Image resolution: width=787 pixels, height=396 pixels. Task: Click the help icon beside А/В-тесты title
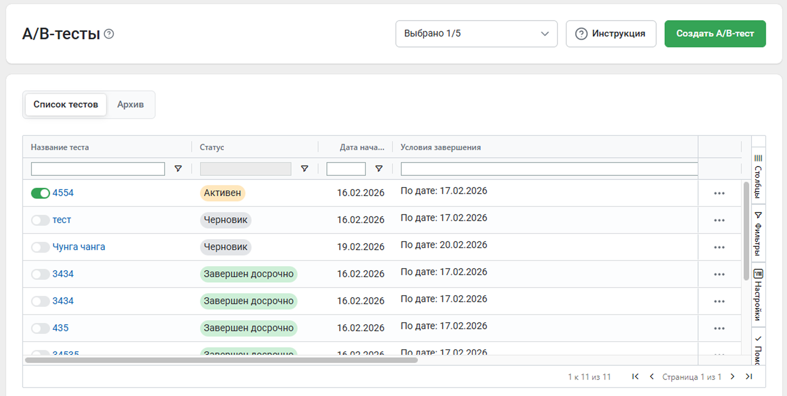pos(109,34)
